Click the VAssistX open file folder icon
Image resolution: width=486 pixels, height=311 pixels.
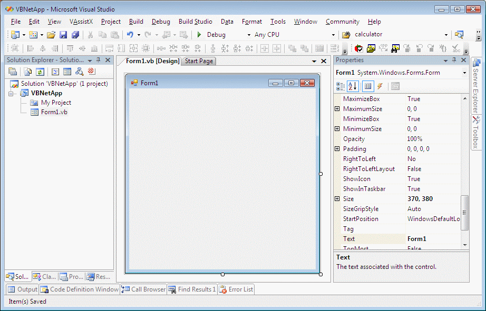tap(371, 48)
